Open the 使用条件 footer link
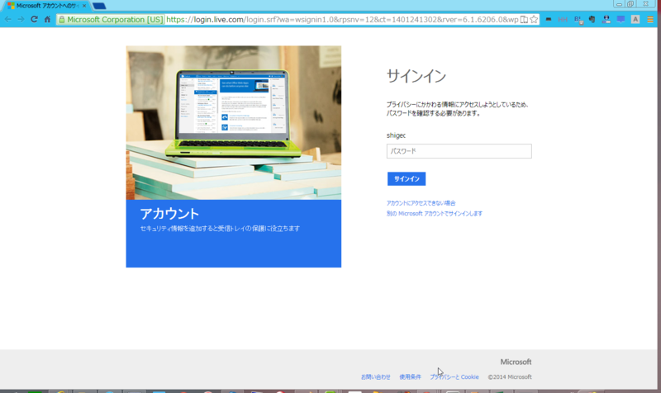This screenshot has width=661, height=393. click(x=410, y=377)
